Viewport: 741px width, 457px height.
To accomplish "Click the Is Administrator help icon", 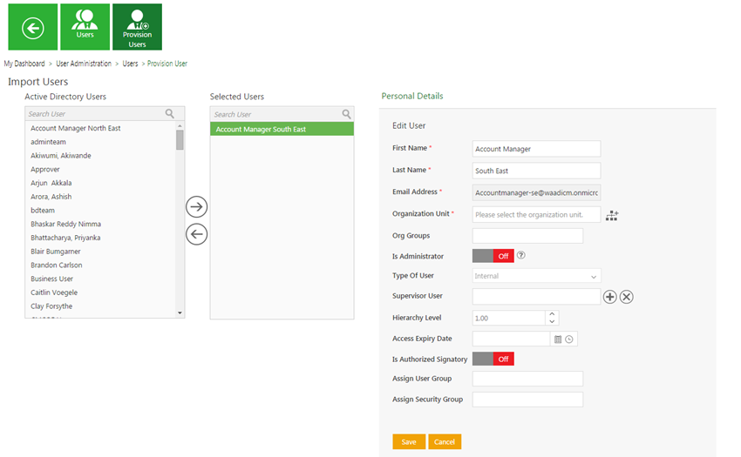I will pos(520,255).
